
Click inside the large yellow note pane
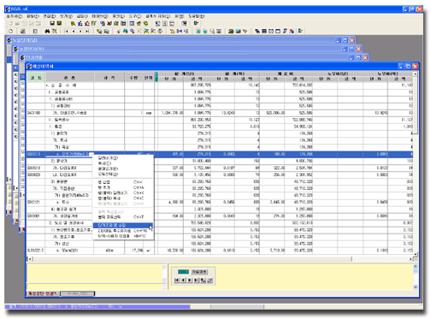291,276
